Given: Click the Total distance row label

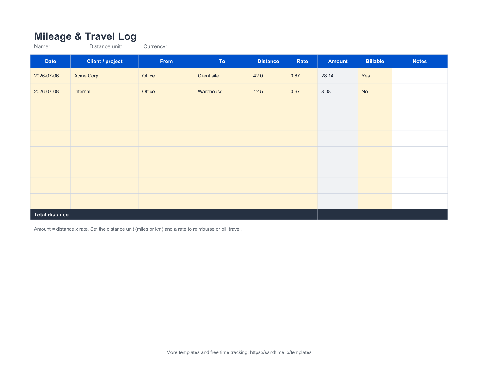Looking at the screenshot, I should click(x=51, y=215).
